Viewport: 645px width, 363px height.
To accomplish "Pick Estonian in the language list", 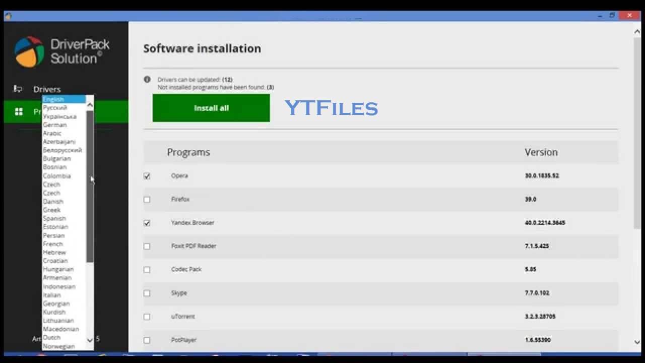I will coord(64,227).
